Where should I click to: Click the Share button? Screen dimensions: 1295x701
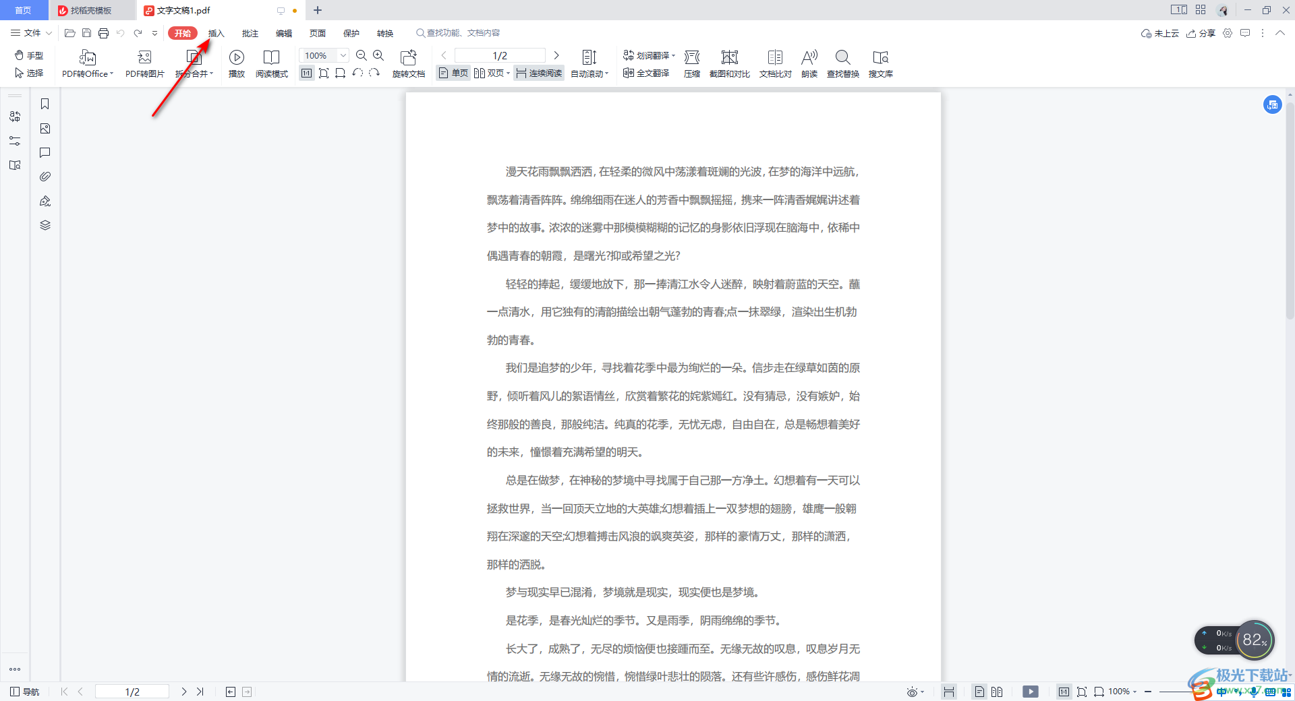tap(1201, 33)
